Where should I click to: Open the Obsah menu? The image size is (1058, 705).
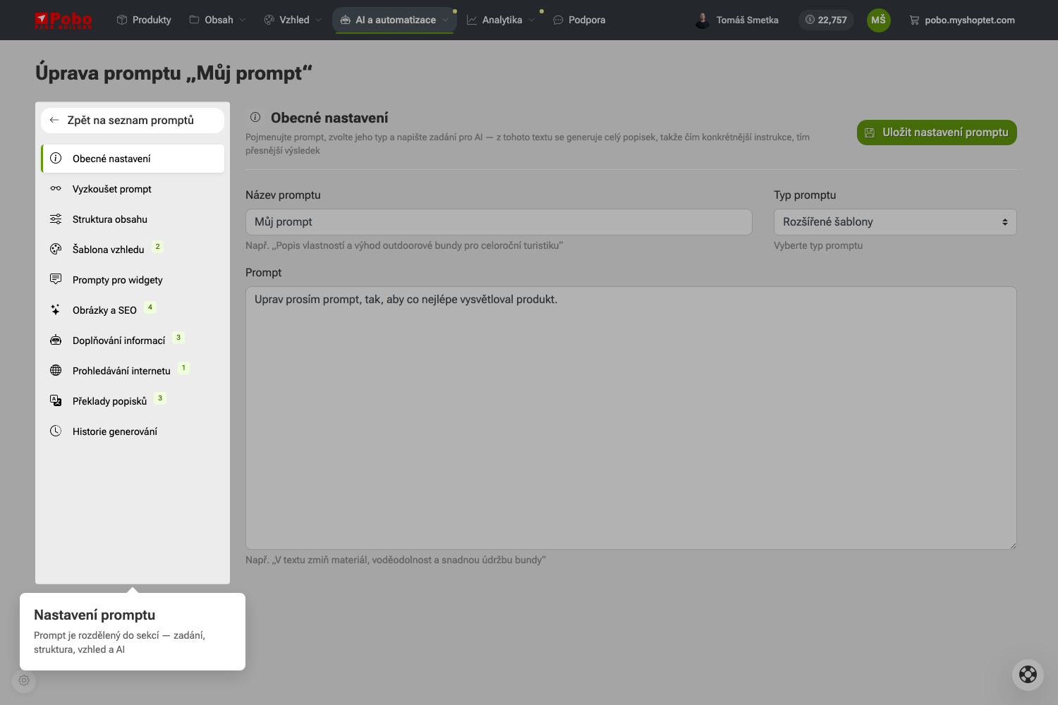click(217, 20)
